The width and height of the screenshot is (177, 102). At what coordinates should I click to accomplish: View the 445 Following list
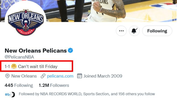coord(19,86)
